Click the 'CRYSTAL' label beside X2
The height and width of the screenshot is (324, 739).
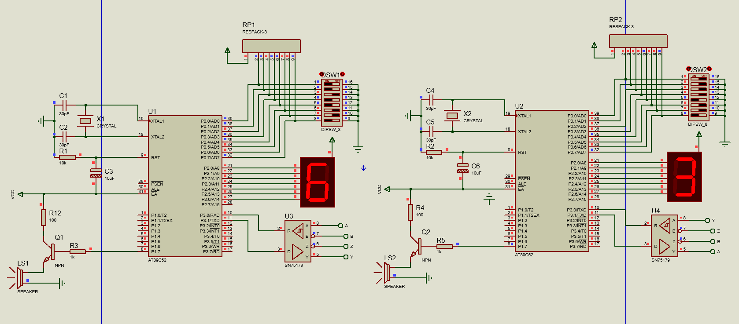[x=473, y=121]
